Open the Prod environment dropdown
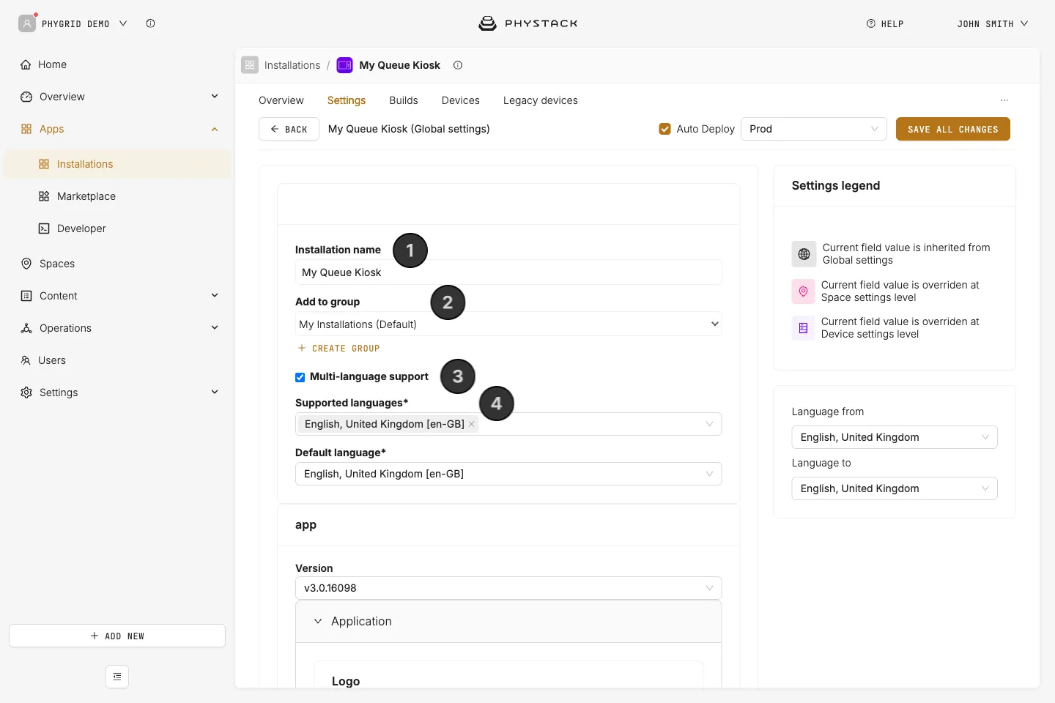 pos(814,129)
